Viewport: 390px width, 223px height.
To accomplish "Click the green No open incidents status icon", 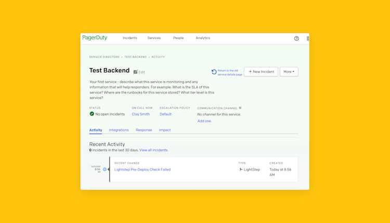I will click(x=92, y=114).
